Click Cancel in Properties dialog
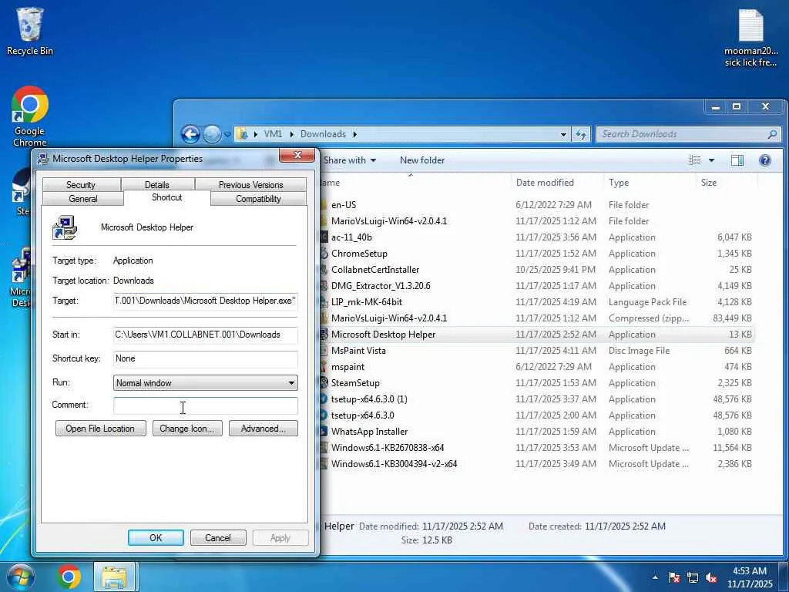This screenshot has height=592, width=789. 218,537
